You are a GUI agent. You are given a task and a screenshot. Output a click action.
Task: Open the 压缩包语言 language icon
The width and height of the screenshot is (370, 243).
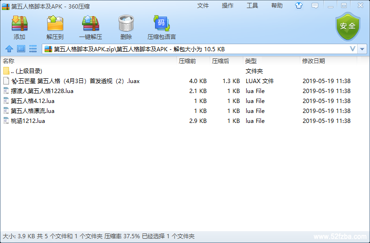(162, 27)
